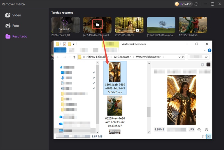
Task: Expand the Explorer ribbon chevron
Action: point(205,50)
